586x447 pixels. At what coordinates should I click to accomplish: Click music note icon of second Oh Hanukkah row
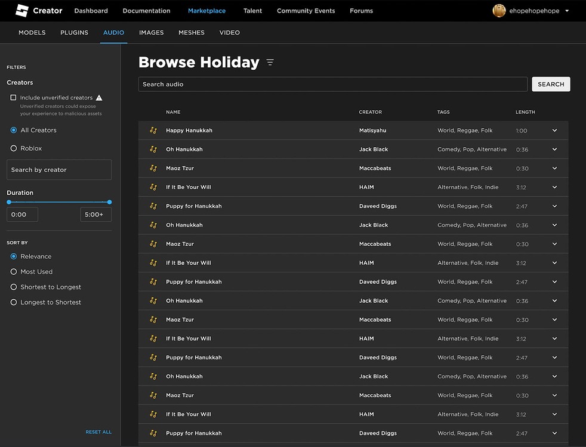[x=153, y=225]
